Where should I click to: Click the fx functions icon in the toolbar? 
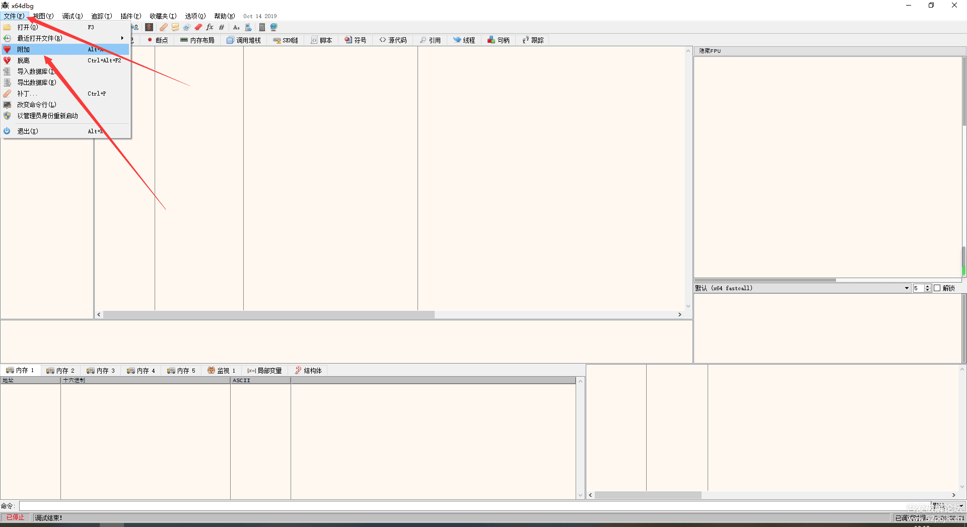pyautogui.click(x=210, y=27)
